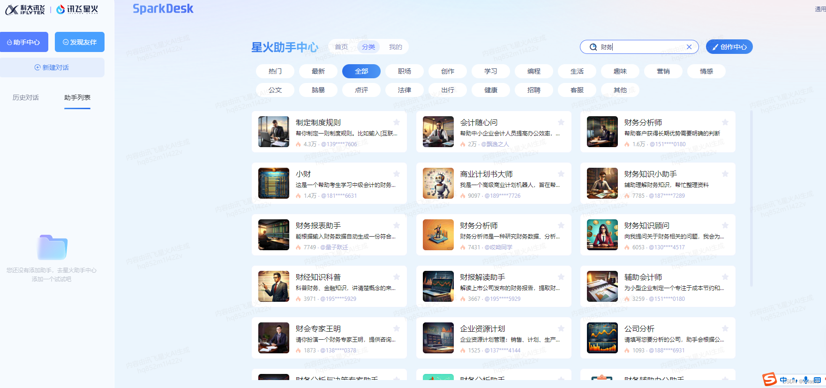Open 财会专家王明 card title
The height and width of the screenshot is (388, 826).
coord(318,329)
